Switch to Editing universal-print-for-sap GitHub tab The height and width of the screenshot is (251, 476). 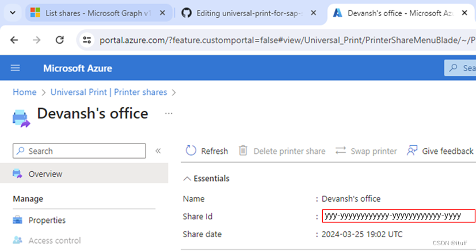(x=250, y=13)
